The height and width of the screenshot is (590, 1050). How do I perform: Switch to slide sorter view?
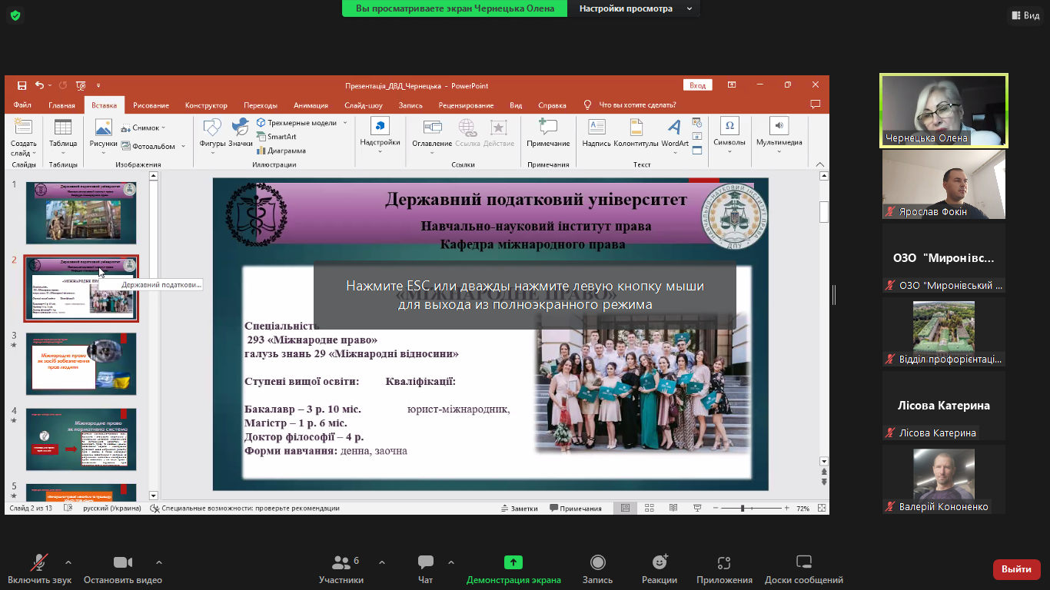(650, 508)
